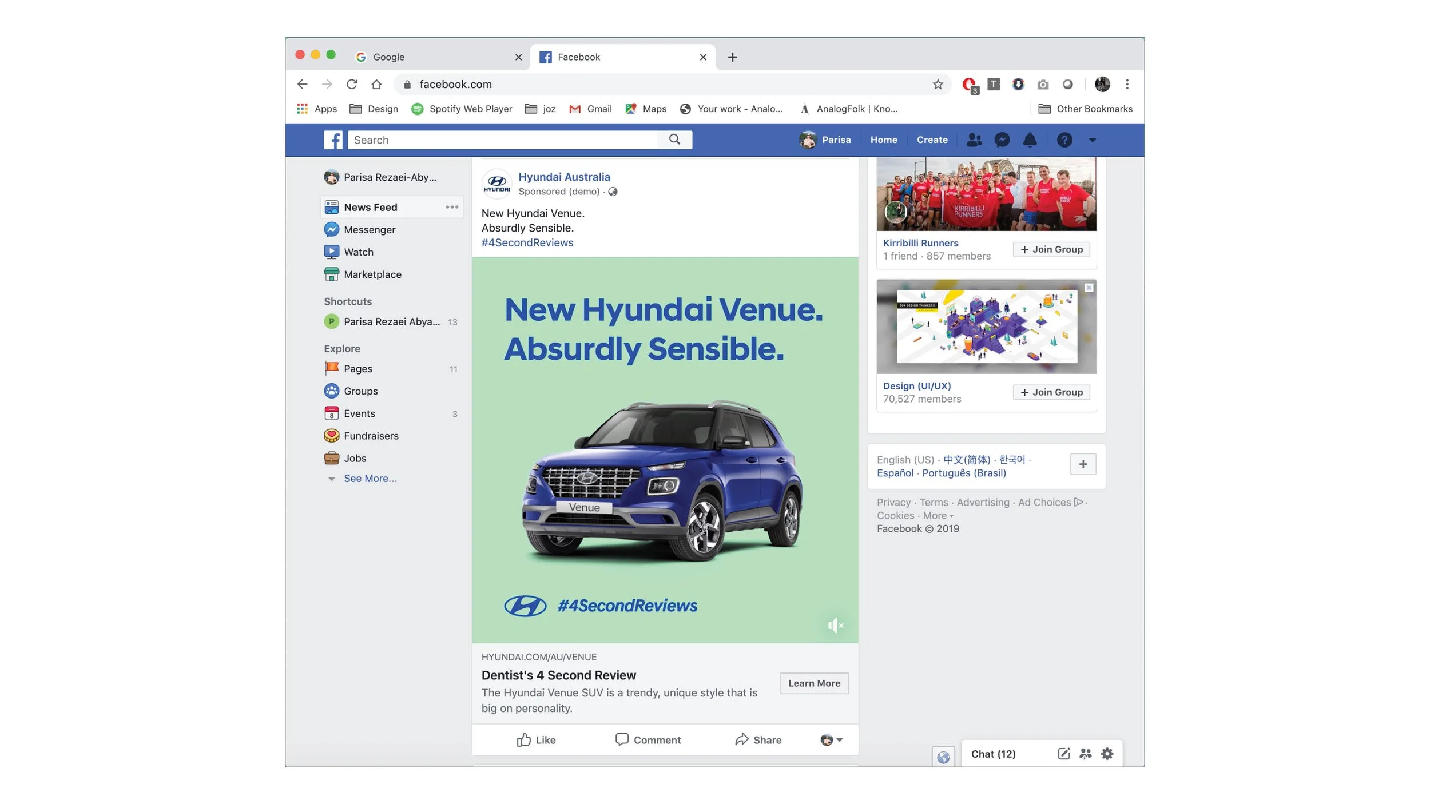Screen dimensions: 1430x804
Task: Open the Chrome three-dot menu
Action: click(1127, 85)
